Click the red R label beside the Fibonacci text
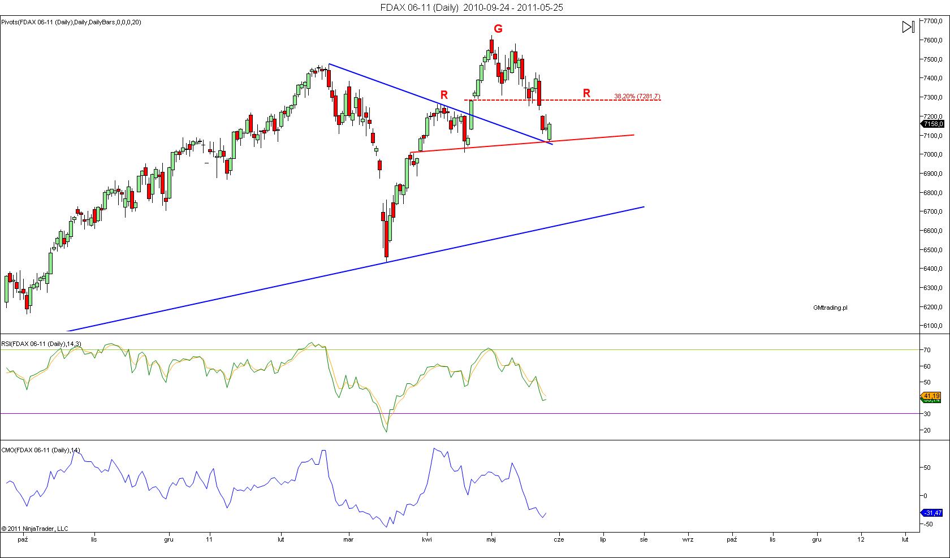The height and width of the screenshot is (558, 950). [586, 93]
